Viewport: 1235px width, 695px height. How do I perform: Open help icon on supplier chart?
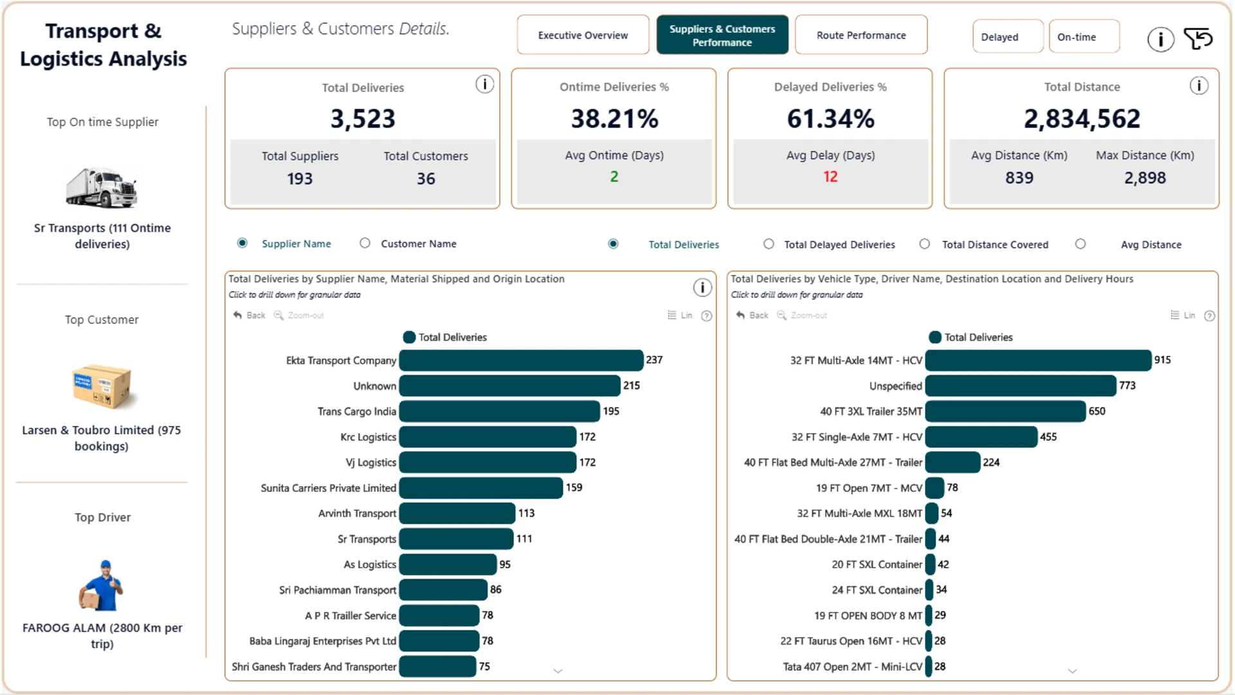pyautogui.click(x=706, y=316)
